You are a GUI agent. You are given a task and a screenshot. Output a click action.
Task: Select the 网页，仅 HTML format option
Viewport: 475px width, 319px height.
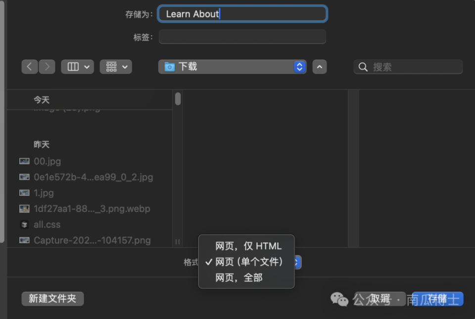click(x=247, y=246)
